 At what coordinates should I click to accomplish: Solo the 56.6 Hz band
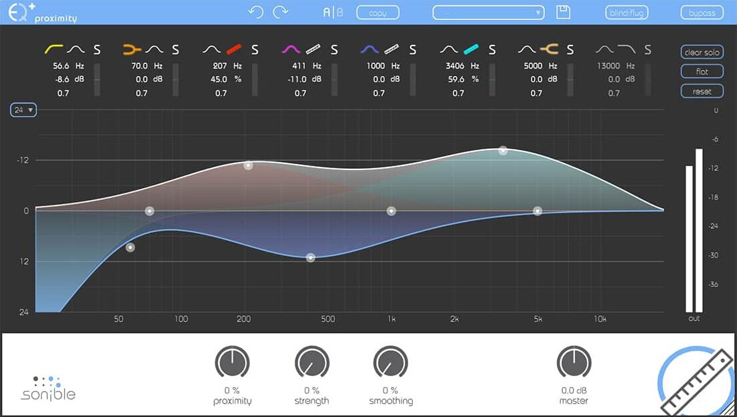point(96,49)
